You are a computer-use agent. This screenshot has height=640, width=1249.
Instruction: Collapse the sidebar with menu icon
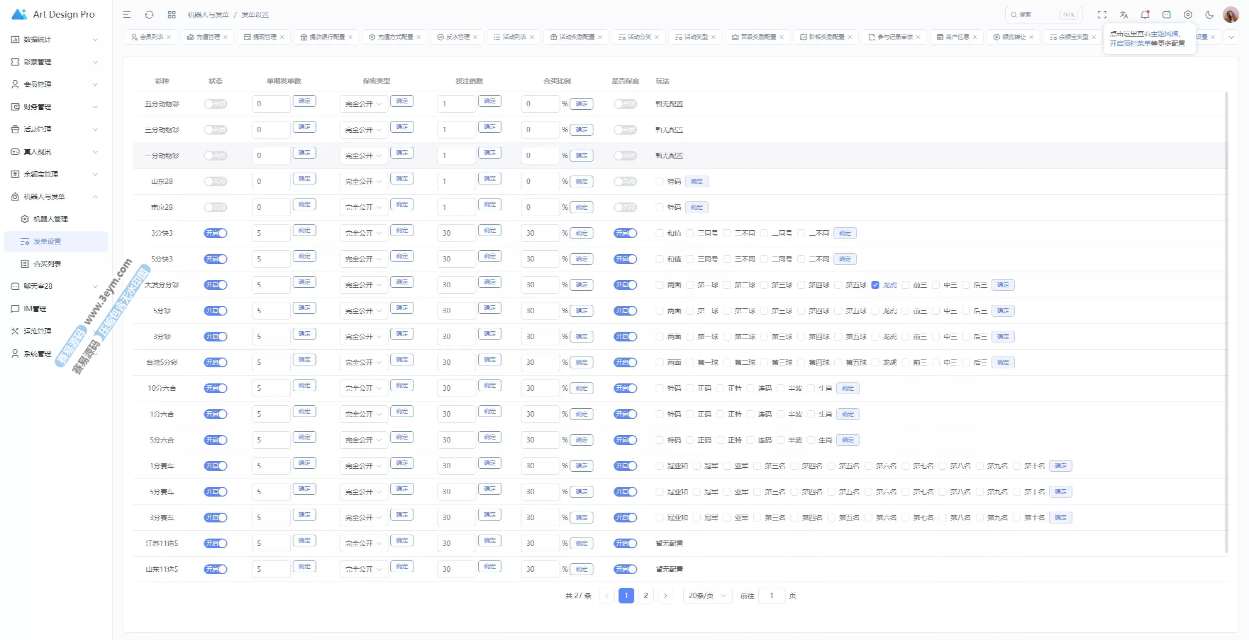pos(127,15)
